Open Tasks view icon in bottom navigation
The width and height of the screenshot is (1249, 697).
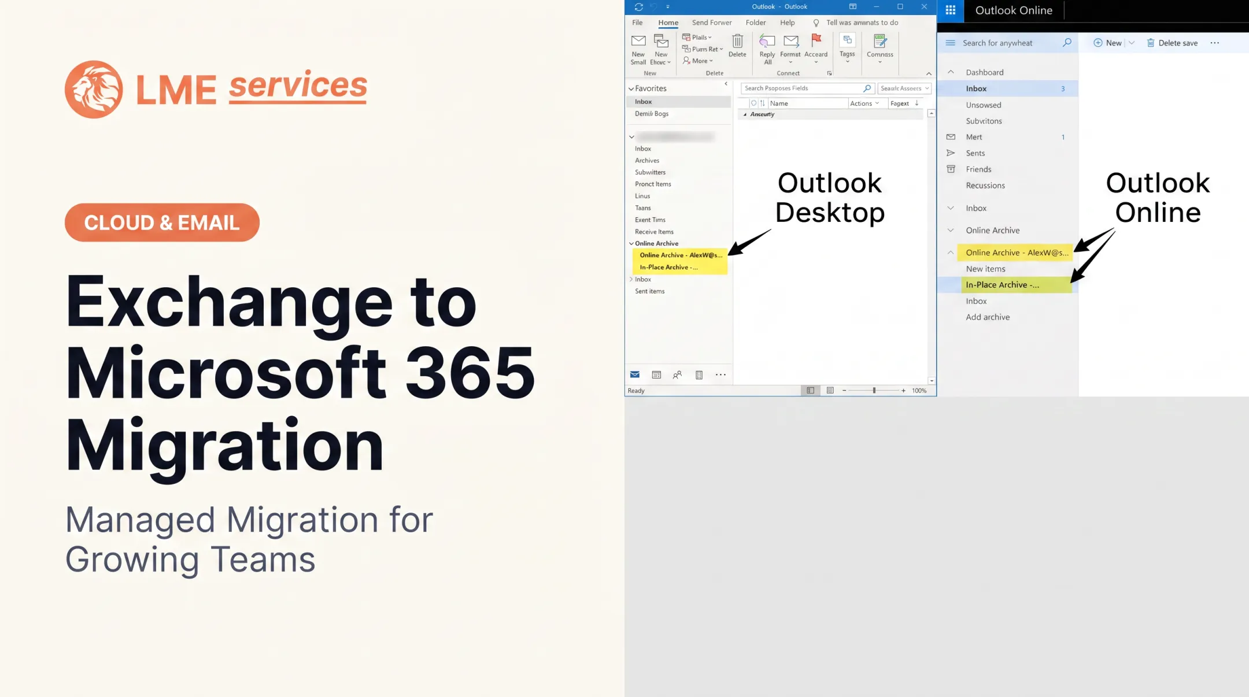point(699,375)
